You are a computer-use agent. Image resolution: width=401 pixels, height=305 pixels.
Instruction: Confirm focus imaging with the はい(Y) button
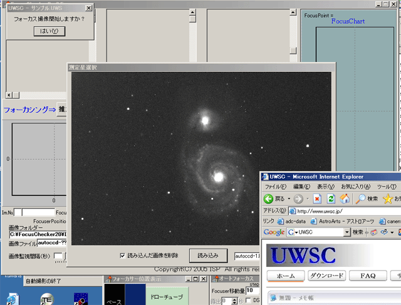tap(49, 31)
